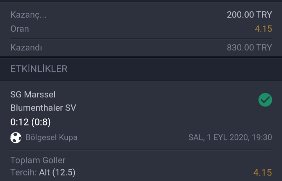Tap the 0:12 (0:8) match score

(x=31, y=122)
